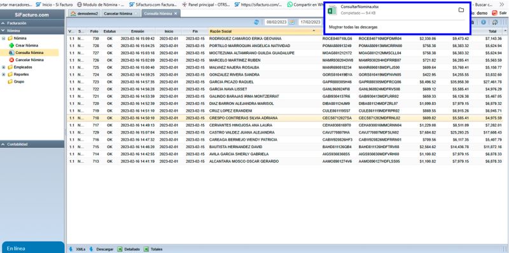
Task: Click the Estatus column header
Action: (109, 31)
